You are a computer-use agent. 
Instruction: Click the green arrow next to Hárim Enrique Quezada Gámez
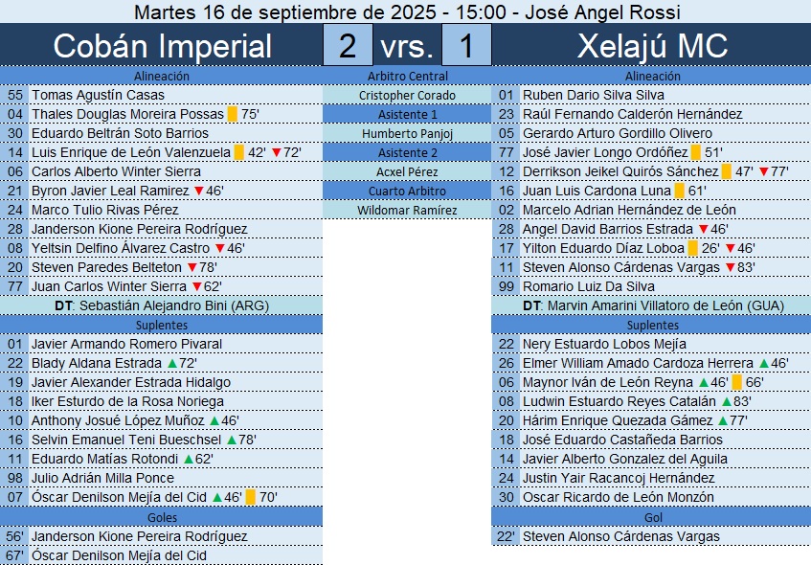pyautogui.click(x=721, y=420)
